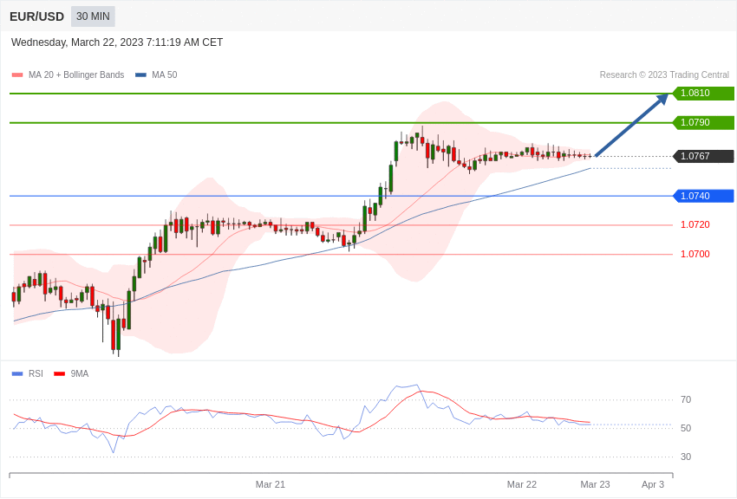
Task: Click the blue 1.0740 pivot label
Action: [704, 196]
